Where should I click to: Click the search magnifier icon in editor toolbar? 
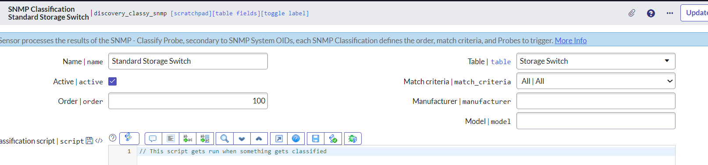click(224, 139)
